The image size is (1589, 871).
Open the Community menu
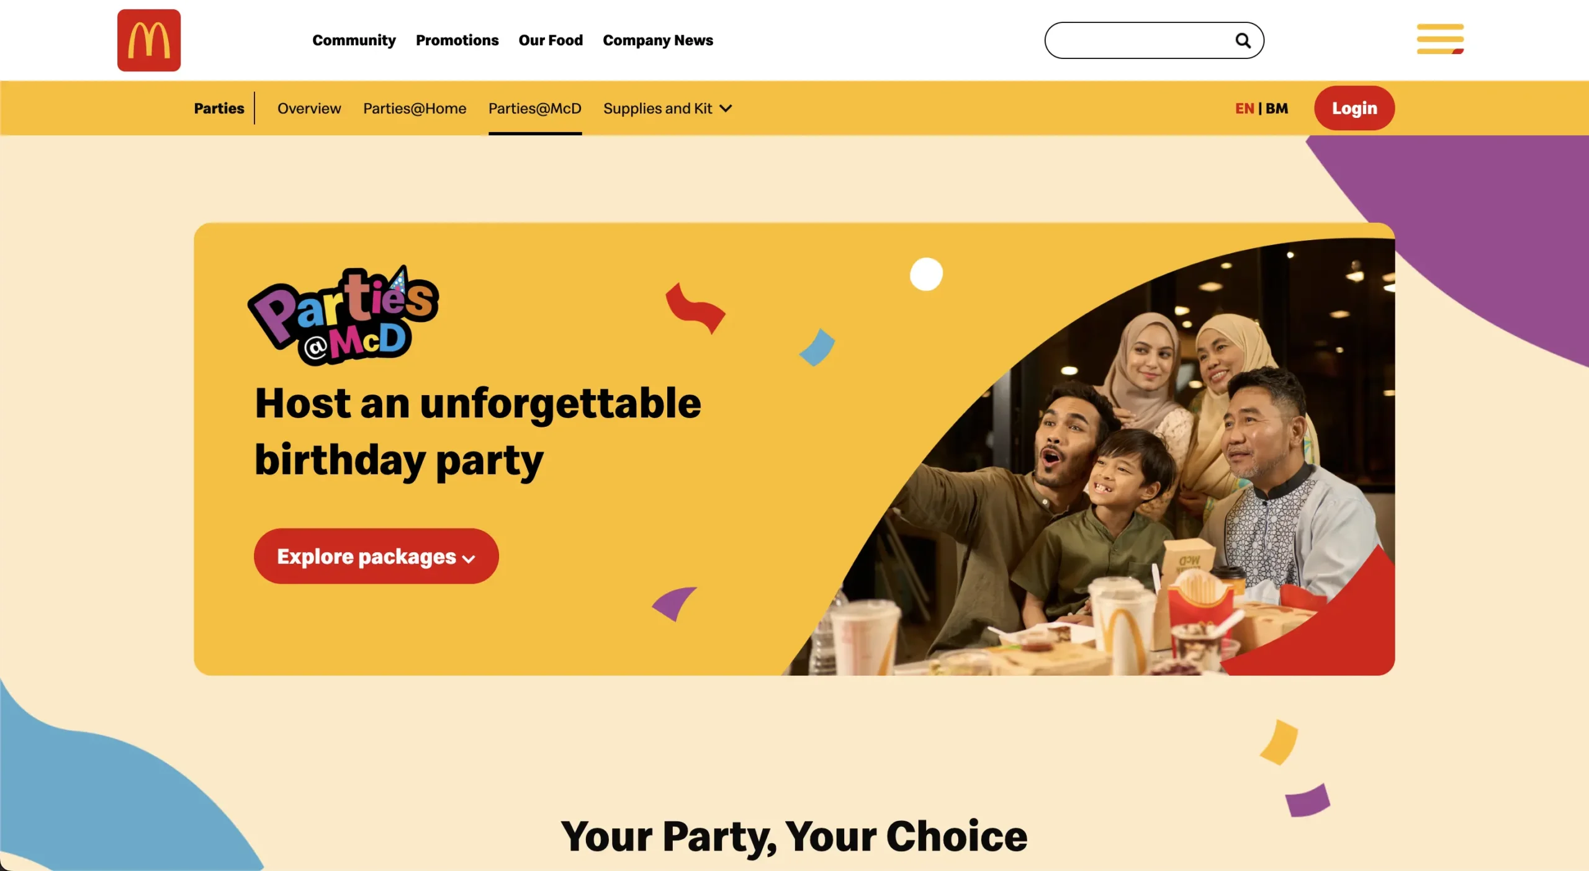click(x=354, y=40)
